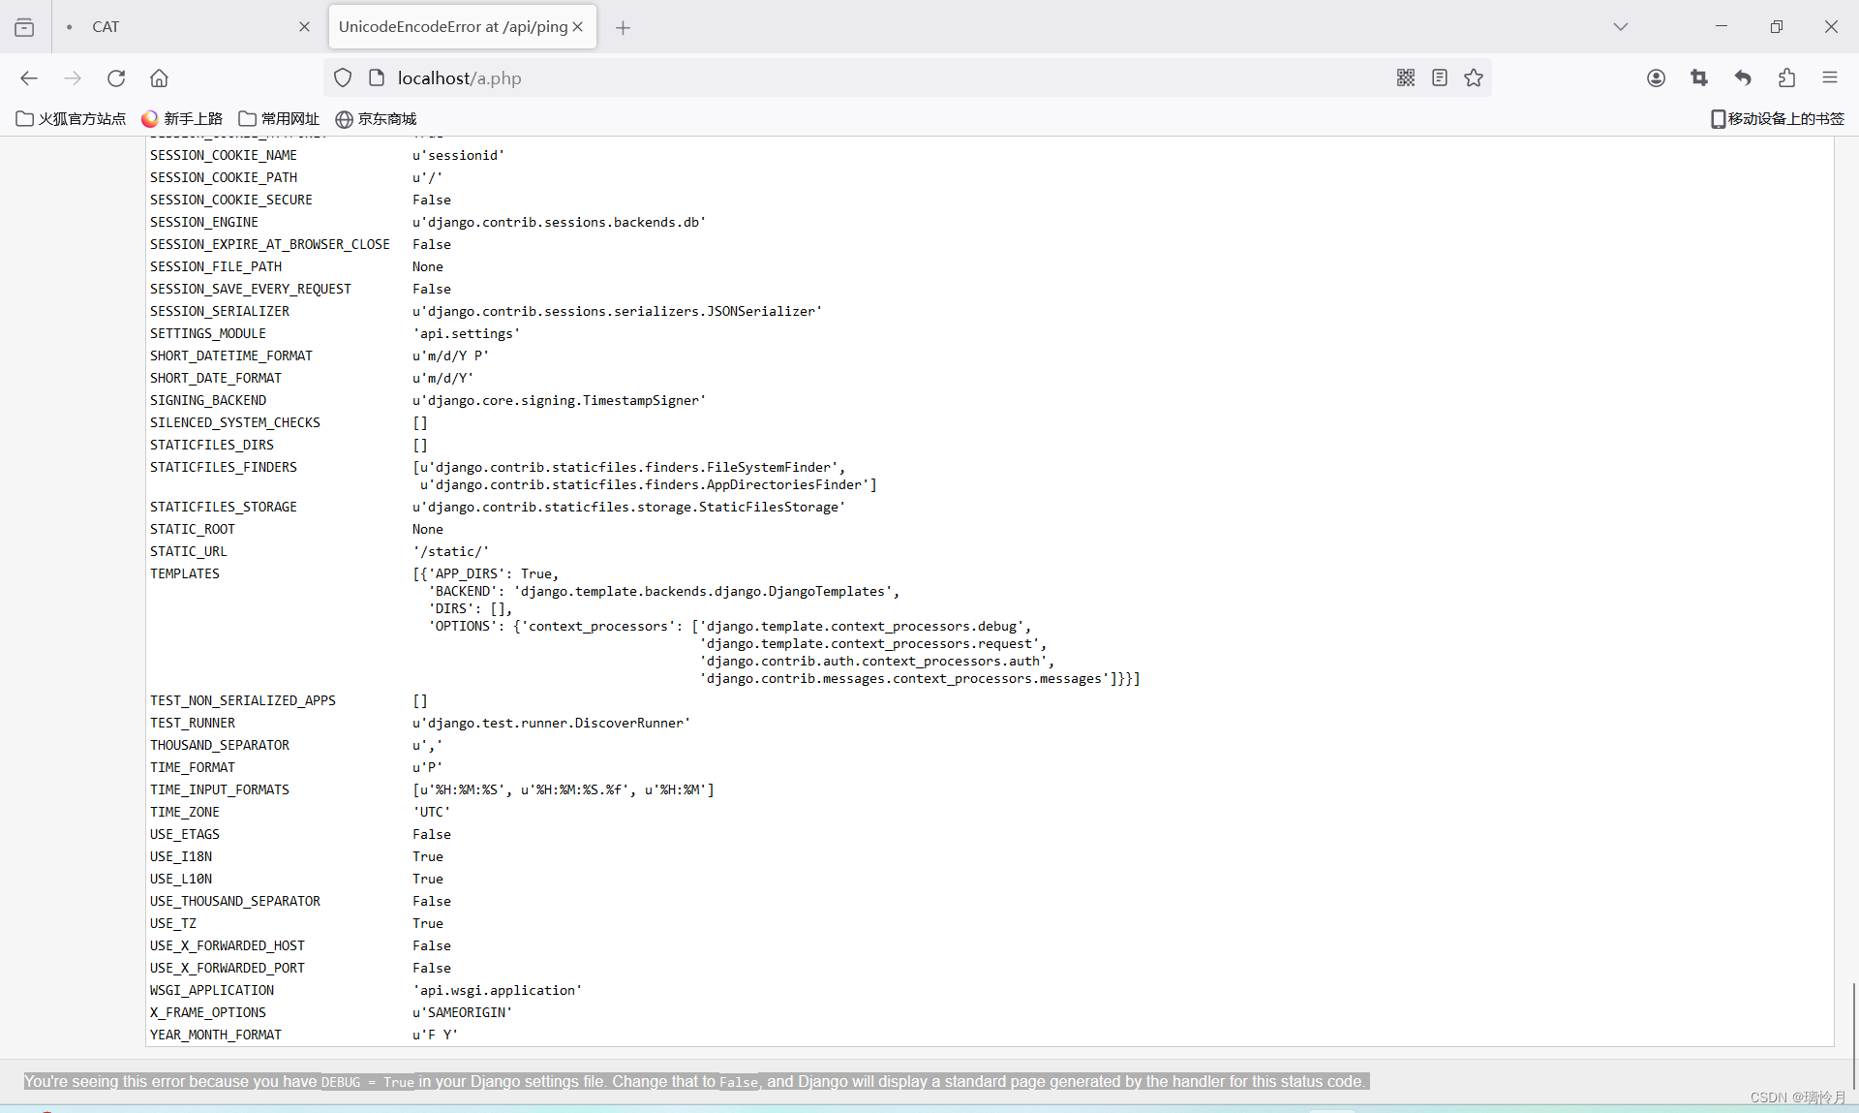Click the shield tracking protection icon
The image size is (1859, 1113).
pyautogui.click(x=343, y=77)
